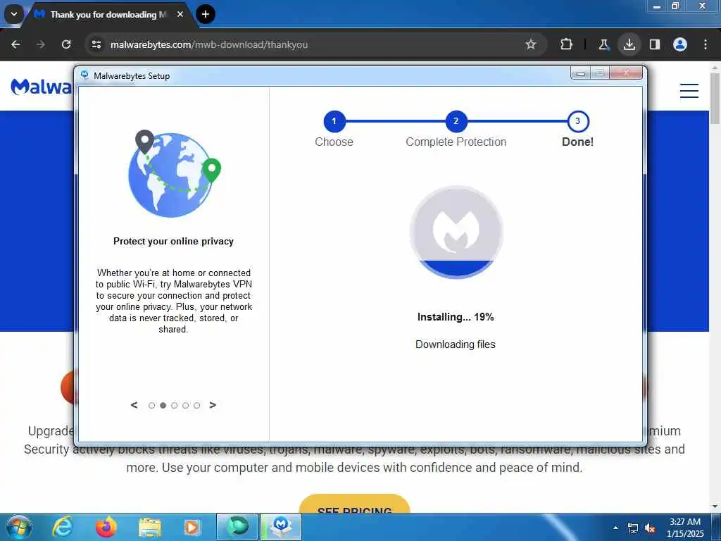Open site information icon in address bar
Image resolution: width=721 pixels, height=541 pixels.
coord(96,44)
